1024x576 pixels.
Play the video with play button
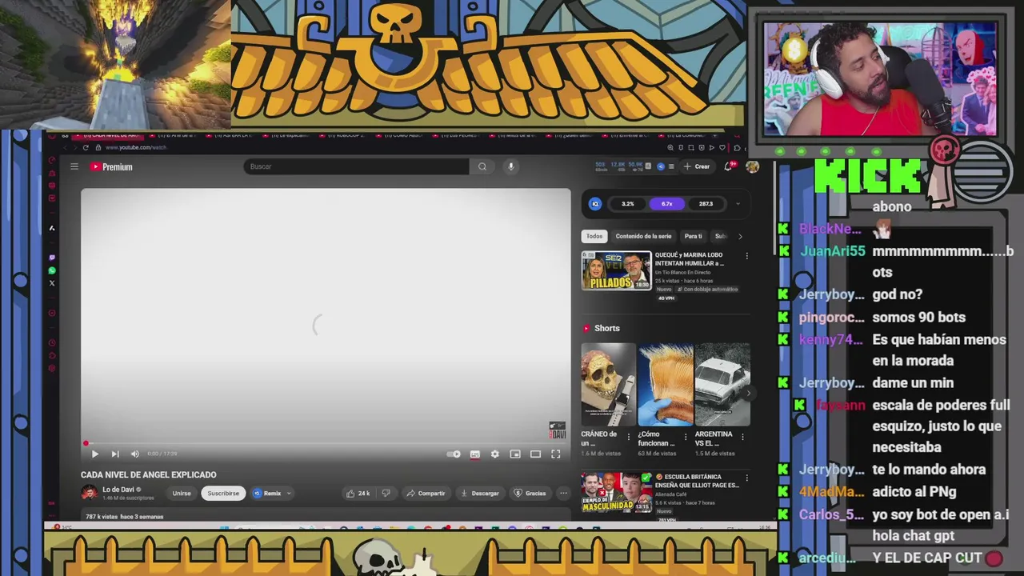tap(94, 454)
